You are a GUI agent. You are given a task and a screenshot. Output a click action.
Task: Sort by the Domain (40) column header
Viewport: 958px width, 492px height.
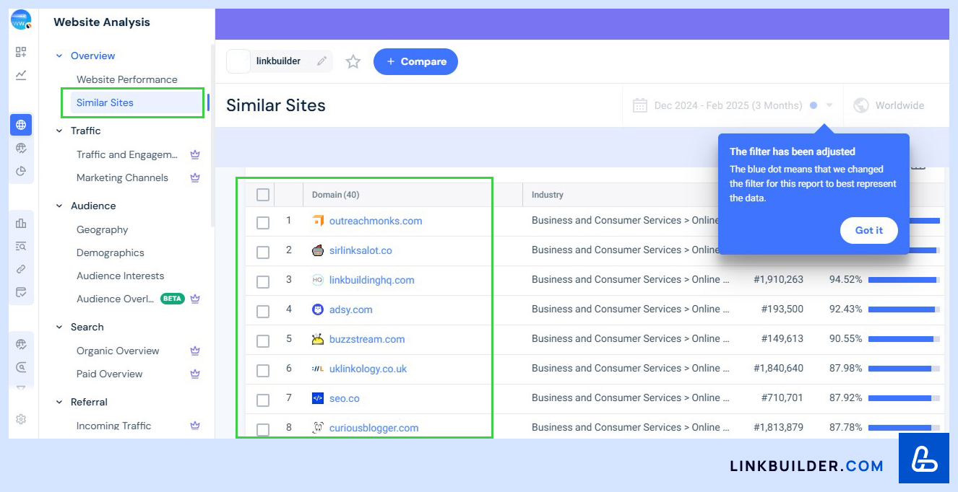[x=336, y=195]
